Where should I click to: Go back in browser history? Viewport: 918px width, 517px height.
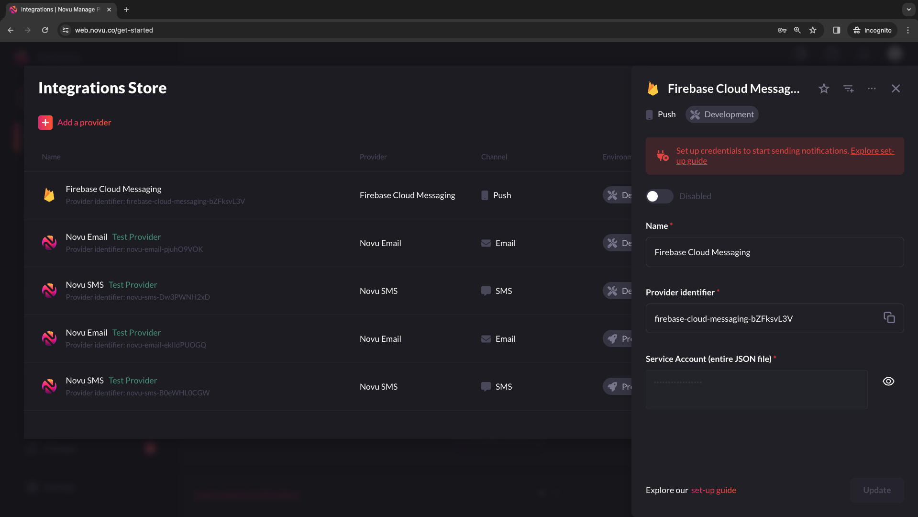click(x=11, y=30)
